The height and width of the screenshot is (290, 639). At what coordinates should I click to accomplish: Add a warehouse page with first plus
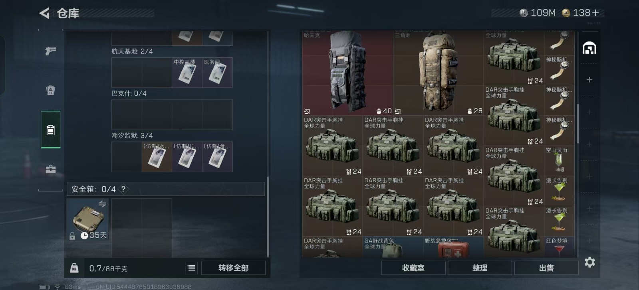tap(589, 80)
